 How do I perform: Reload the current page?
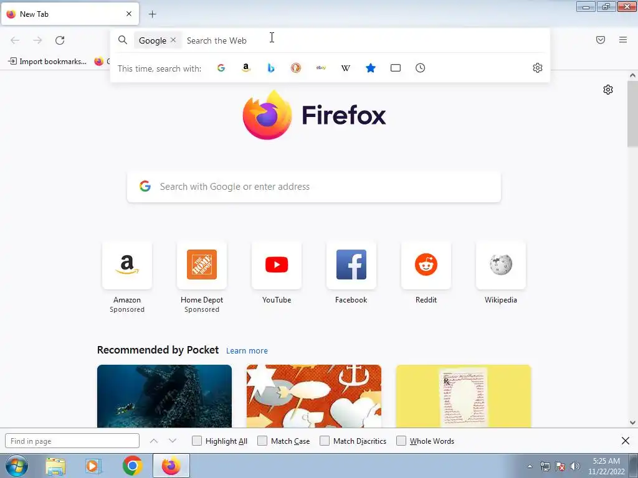(x=60, y=40)
